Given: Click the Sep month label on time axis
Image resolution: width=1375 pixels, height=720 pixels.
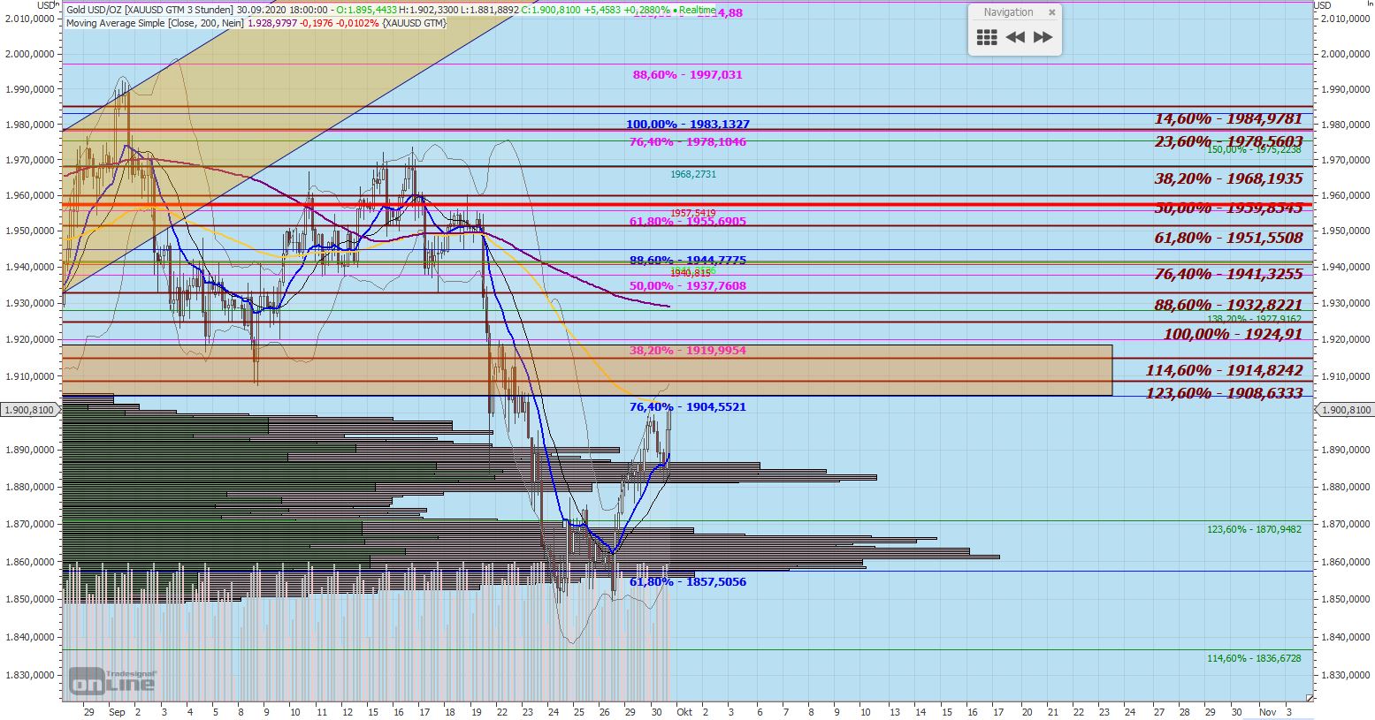Looking at the screenshot, I should [118, 711].
